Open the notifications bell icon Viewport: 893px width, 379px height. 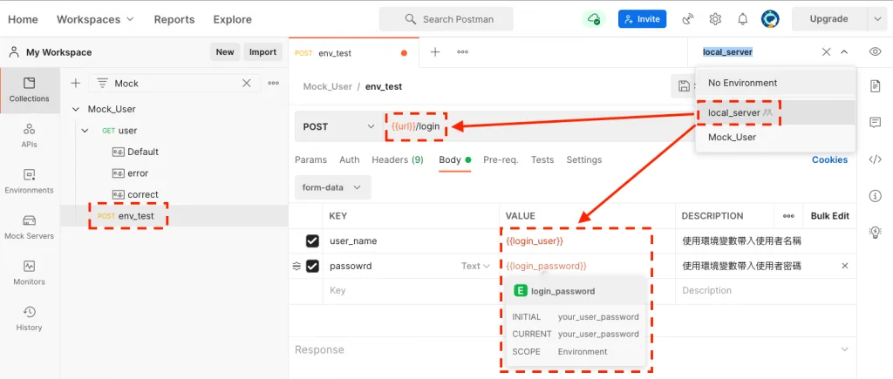pos(743,19)
